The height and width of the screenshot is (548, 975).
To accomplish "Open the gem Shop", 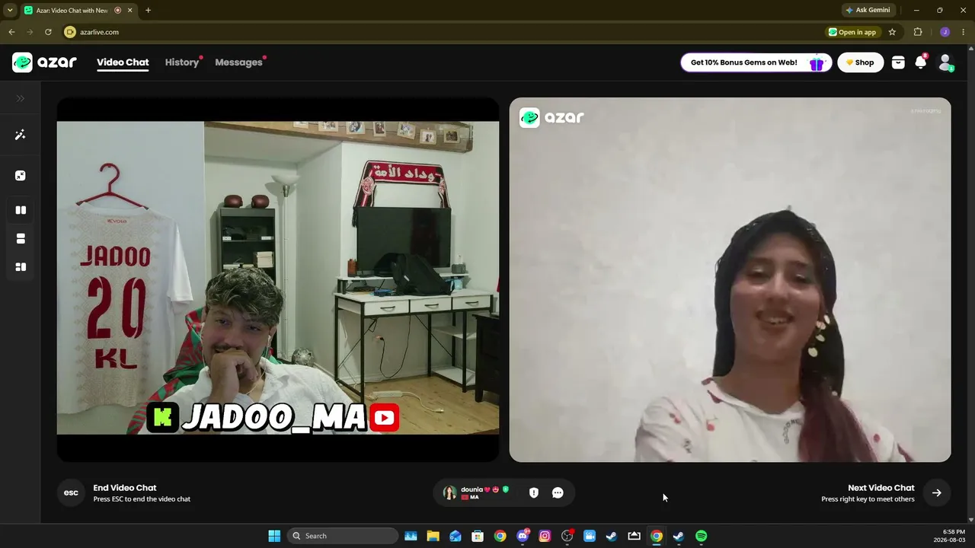I will pos(861,62).
